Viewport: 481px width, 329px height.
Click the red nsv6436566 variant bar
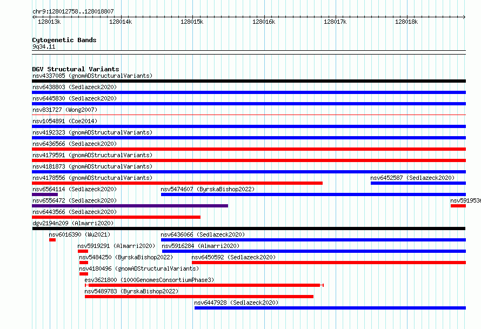click(x=249, y=149)
